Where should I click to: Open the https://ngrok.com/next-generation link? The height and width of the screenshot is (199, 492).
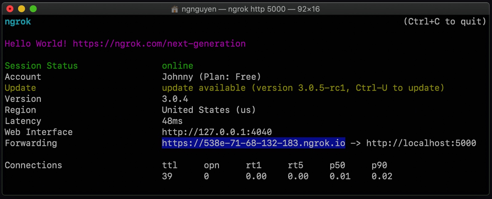pos(159,44)
